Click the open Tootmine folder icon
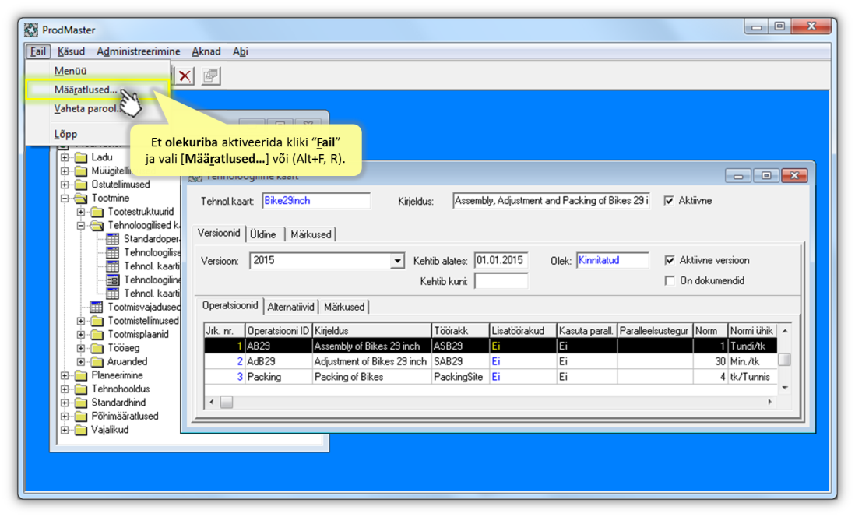Screen dimensions: 855x517 (81, 198)
